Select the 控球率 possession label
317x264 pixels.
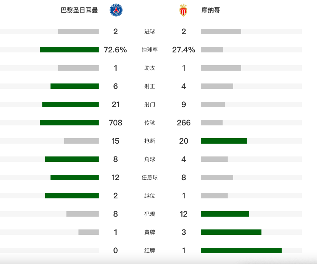pos(150,50)
